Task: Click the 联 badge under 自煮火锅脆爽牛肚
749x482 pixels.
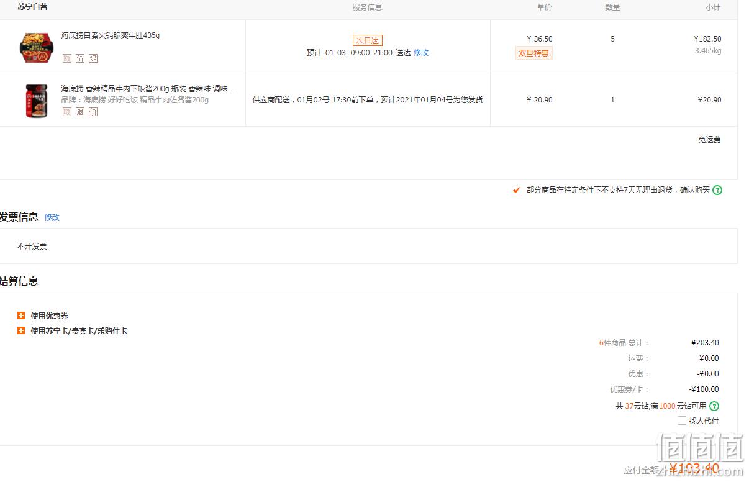Action: coord(67,58)
